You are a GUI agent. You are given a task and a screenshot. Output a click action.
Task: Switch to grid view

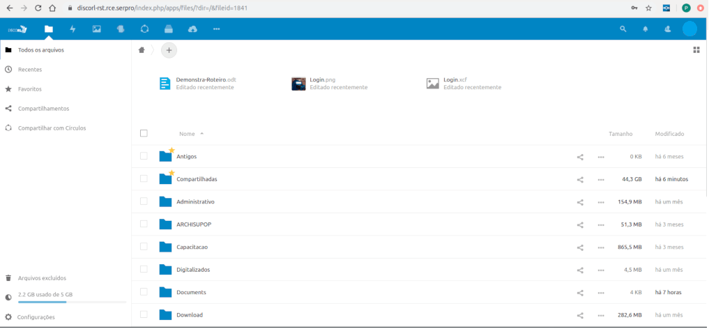696,50
